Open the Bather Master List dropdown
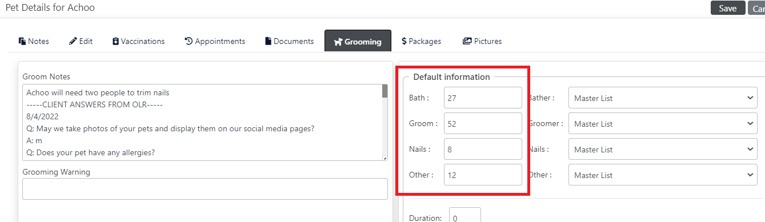 point(663,98)
